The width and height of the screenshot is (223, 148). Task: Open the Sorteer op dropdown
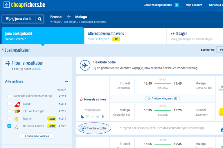pos(220,50)
